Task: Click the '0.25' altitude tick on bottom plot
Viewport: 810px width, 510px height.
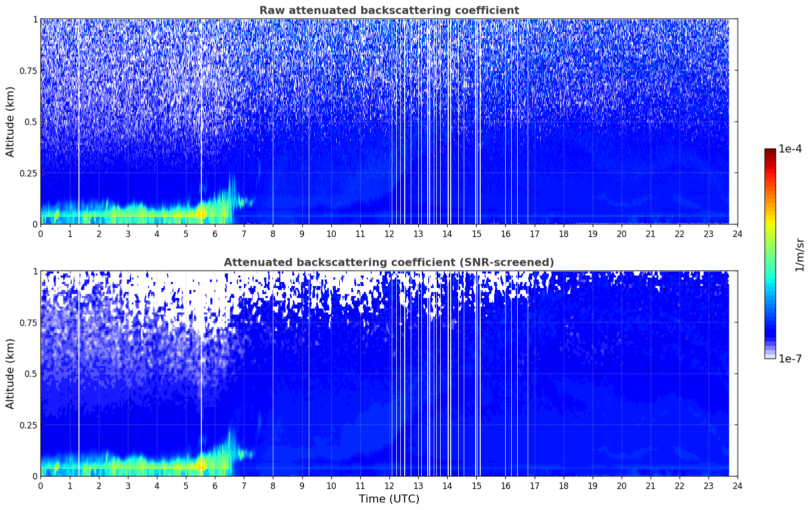Action: [x=28, y=425]
